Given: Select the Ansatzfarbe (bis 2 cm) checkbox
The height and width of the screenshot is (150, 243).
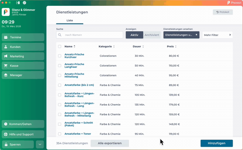Looking at the screenshot, I should [x=60, y=85].
